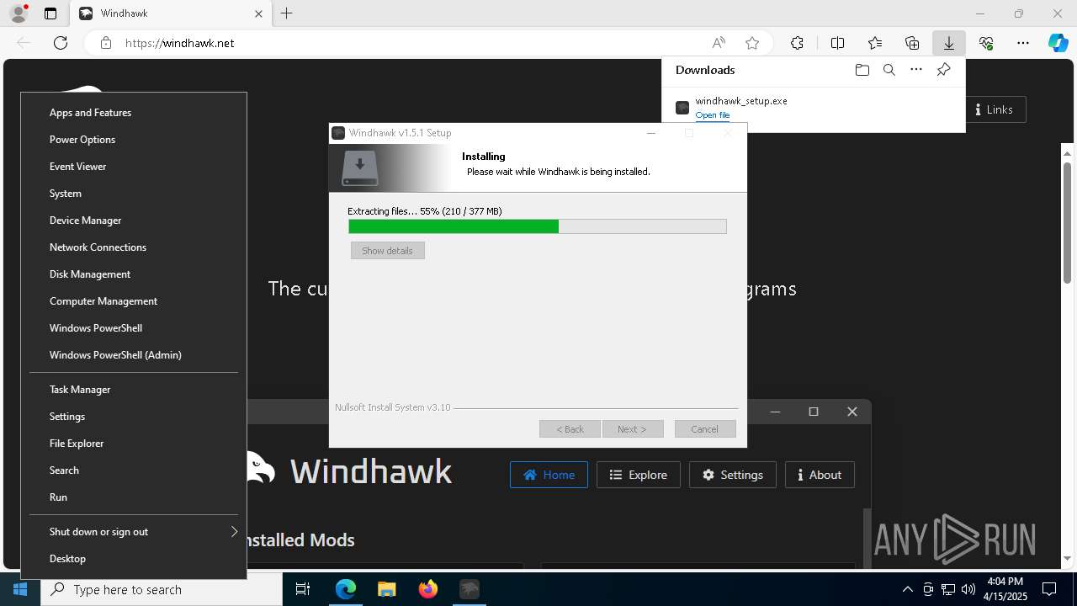Click taskbar Type here to search box
Image resolution: width=1077 pixels, height=606 pixels.
pyautogui.click(x=162, y=589)
